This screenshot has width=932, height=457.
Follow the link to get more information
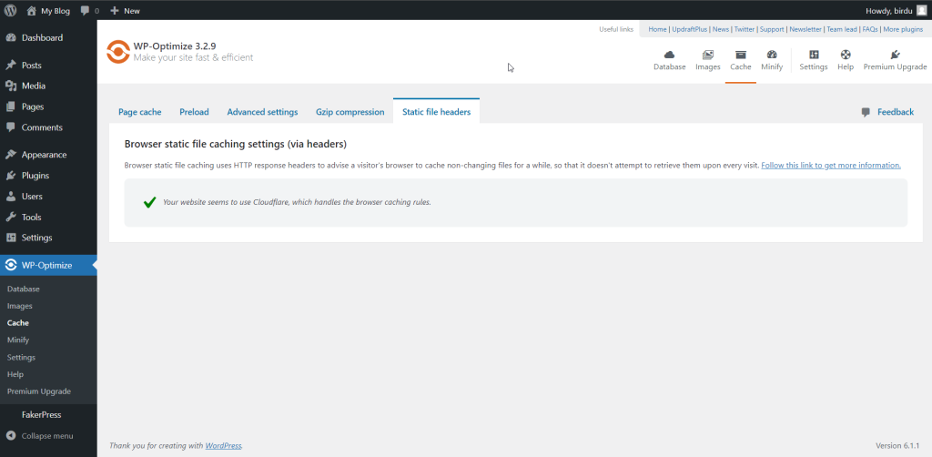click(831, 165)
